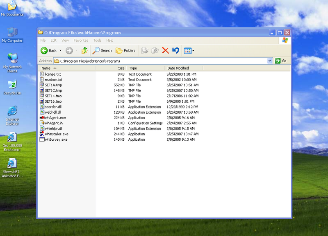Click the grayed Forward arrow button
The height and width of the screenshot is (236, 328).
[x=69, y=50]
